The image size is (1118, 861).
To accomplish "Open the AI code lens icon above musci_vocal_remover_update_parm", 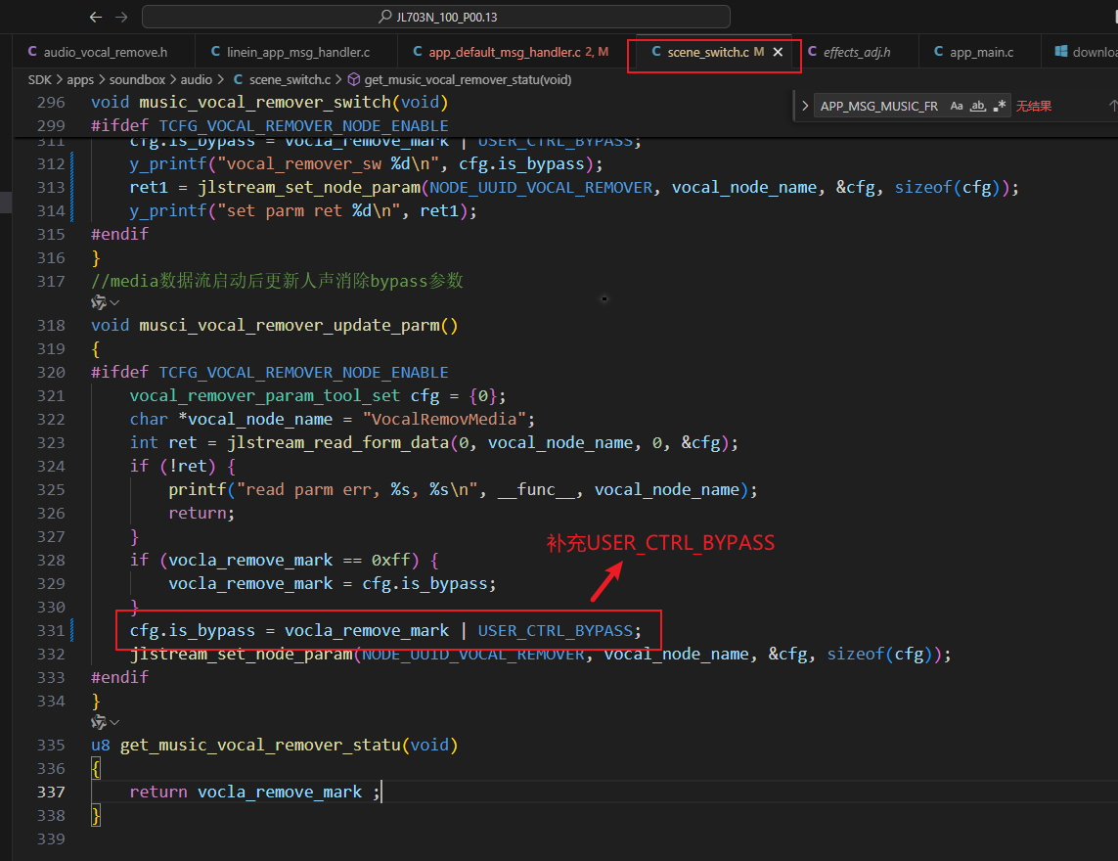I will click(99, 302).
